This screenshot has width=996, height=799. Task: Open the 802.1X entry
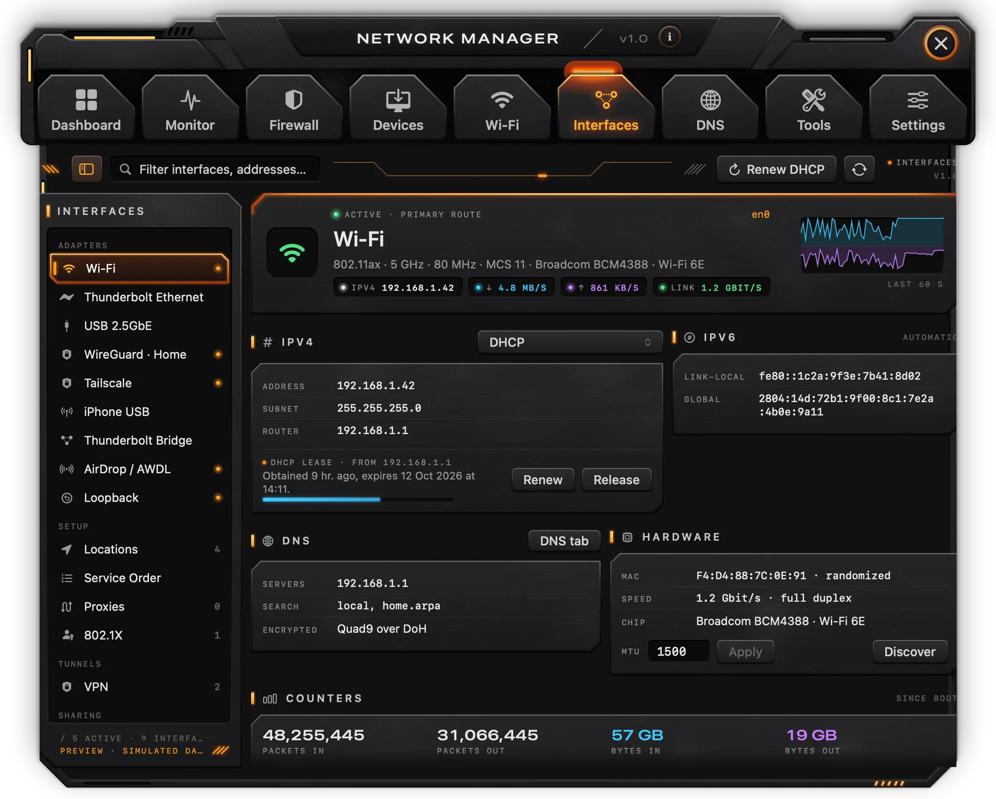click(139, 635)
